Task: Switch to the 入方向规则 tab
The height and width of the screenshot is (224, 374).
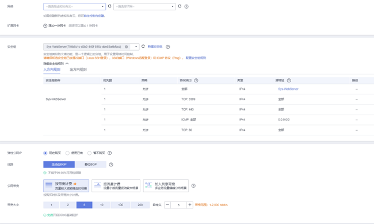Action: click(x=52, y=70)
